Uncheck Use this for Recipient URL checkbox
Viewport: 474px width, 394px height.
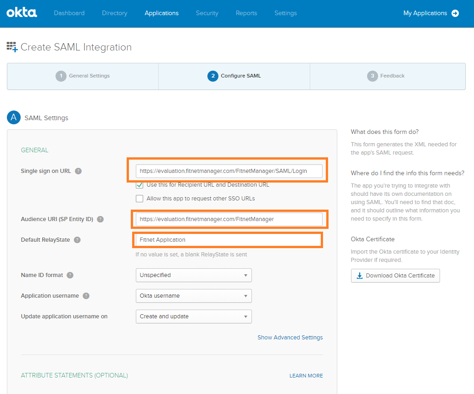click(139, 185)
